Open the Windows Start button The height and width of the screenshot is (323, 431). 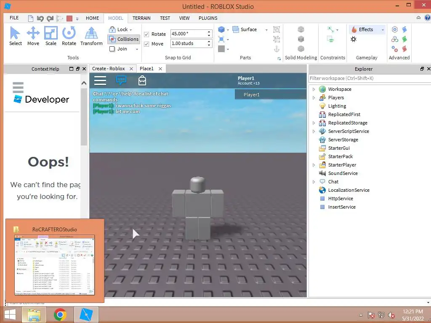pyautogui.click(x=10, y=315)
